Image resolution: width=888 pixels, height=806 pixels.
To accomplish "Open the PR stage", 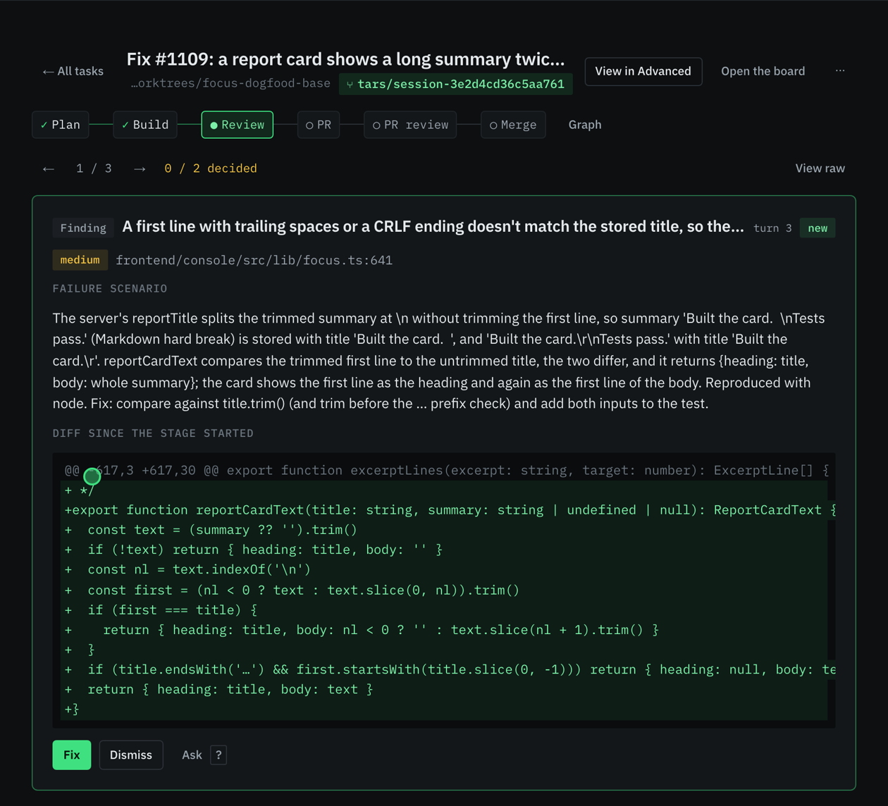I will click(319, 125).
